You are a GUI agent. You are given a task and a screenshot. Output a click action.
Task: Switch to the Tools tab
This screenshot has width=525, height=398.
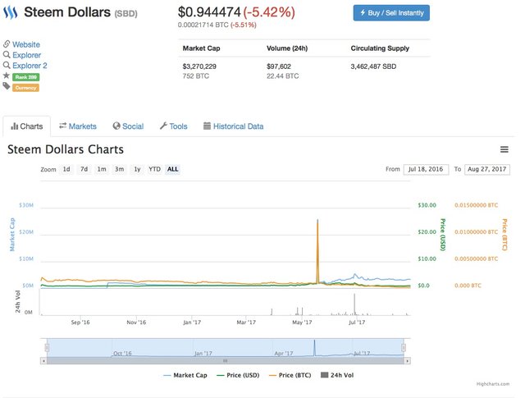pyautogui.click(x=173, y=126)
